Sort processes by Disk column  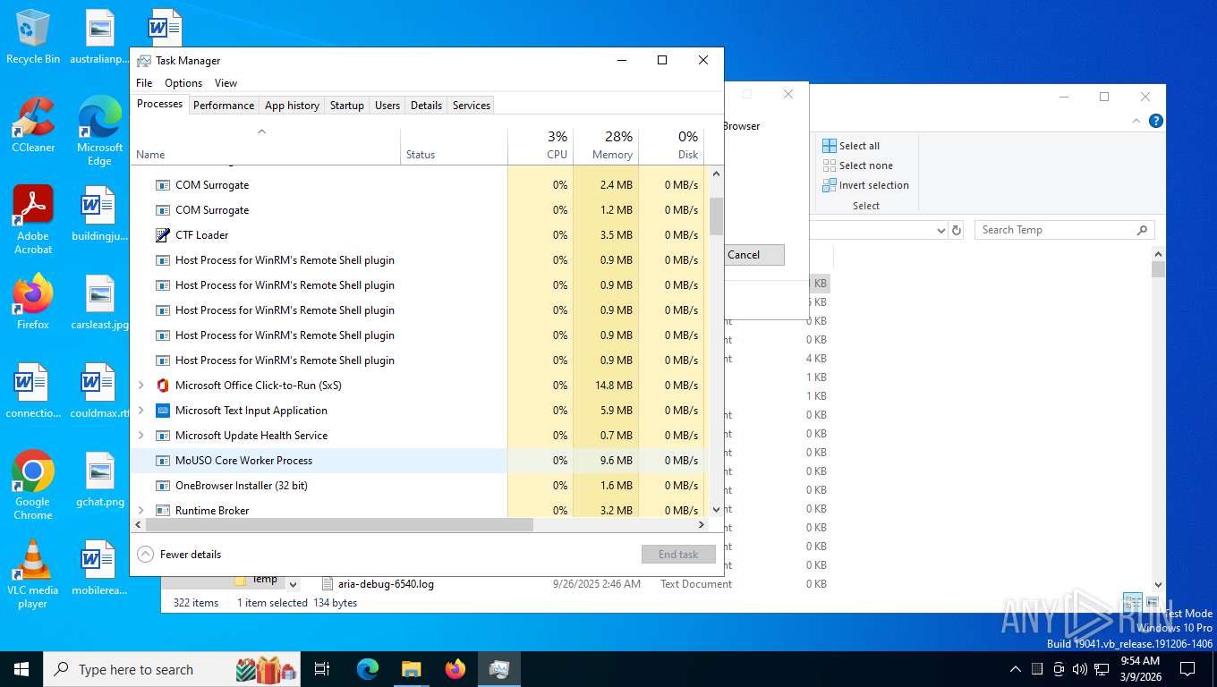[671, 147]
